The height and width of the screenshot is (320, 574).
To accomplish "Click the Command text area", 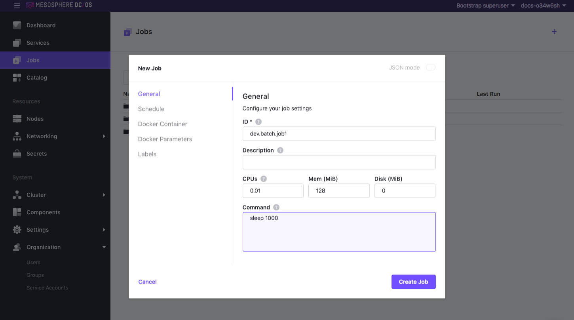I will pyautogui.click(x=339, y=232).
